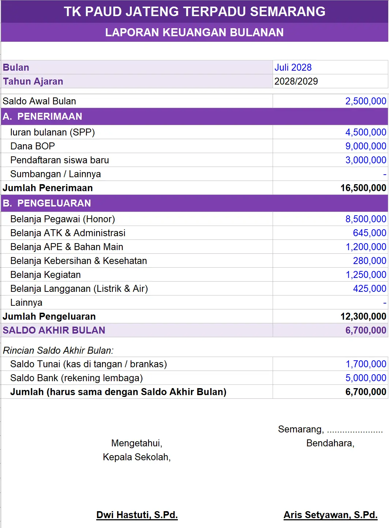
Task: Select the Kepala Sekolah, text
Action: pyautogui.click(x=137, y=457)
